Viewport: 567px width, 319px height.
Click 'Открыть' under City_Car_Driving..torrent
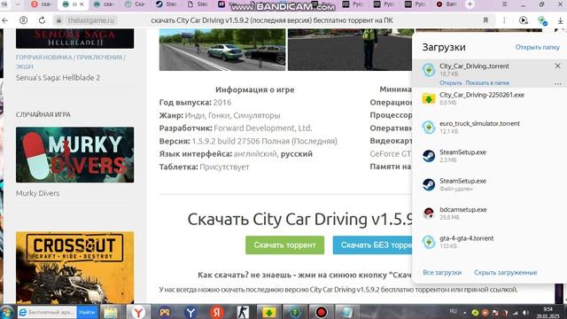pos(451,82)
